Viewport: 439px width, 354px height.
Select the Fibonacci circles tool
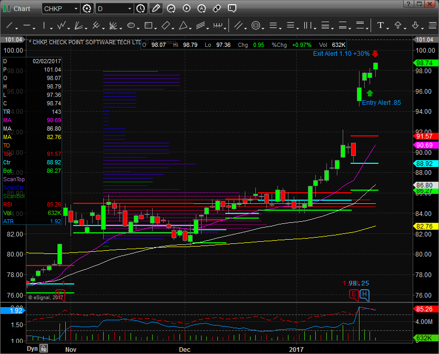tap(256, 25)
